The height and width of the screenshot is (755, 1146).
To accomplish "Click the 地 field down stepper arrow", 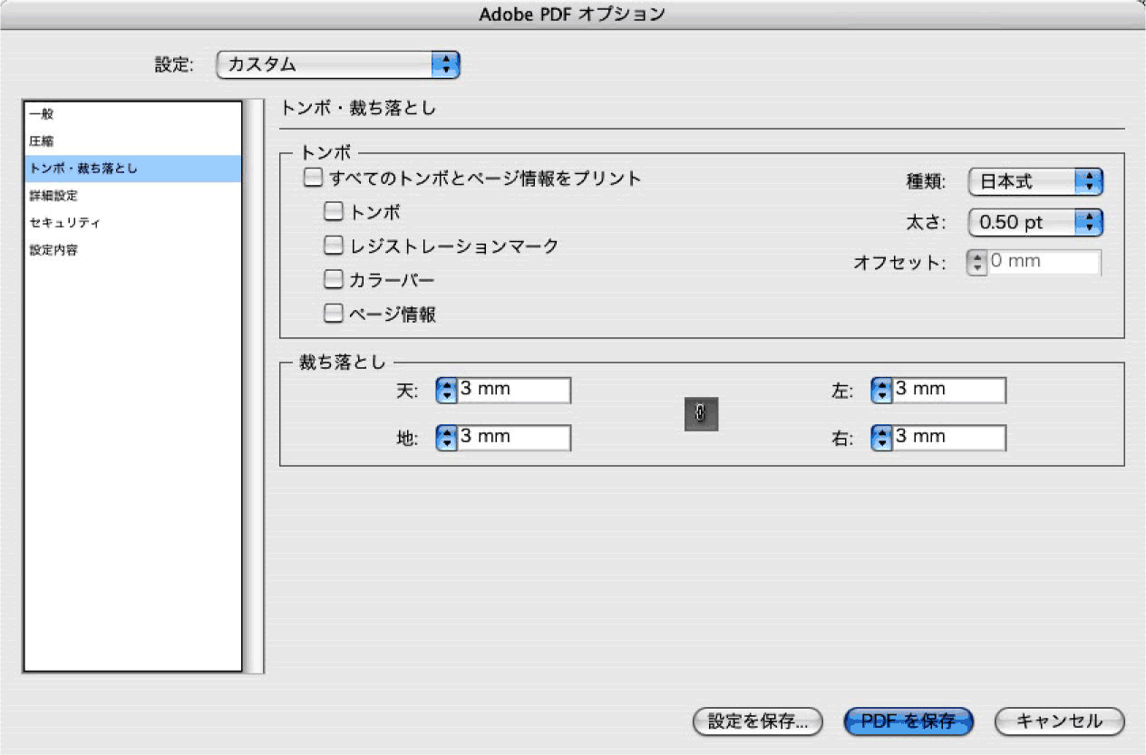I will coord(445,442).
